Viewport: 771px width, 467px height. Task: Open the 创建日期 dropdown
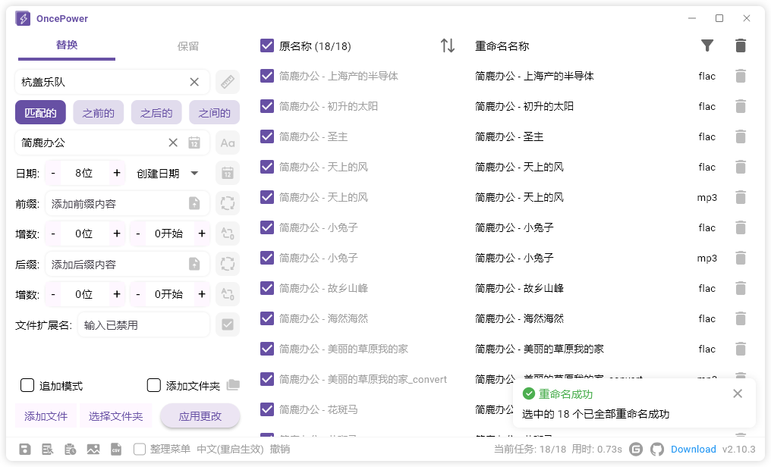(168, 173)
